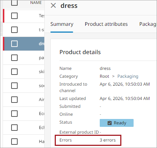Open the partially visible Packag tab
This screenshot has height=148, width=157.
click(148, 24)
